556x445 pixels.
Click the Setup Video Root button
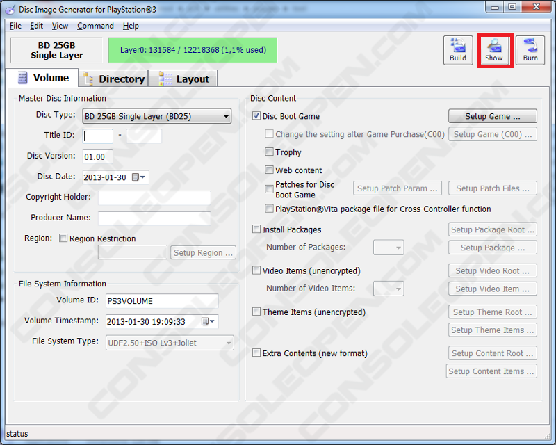coord(493,270)
